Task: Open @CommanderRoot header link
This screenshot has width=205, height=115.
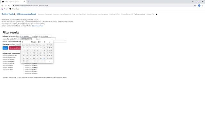Action: tap(26, 14)
